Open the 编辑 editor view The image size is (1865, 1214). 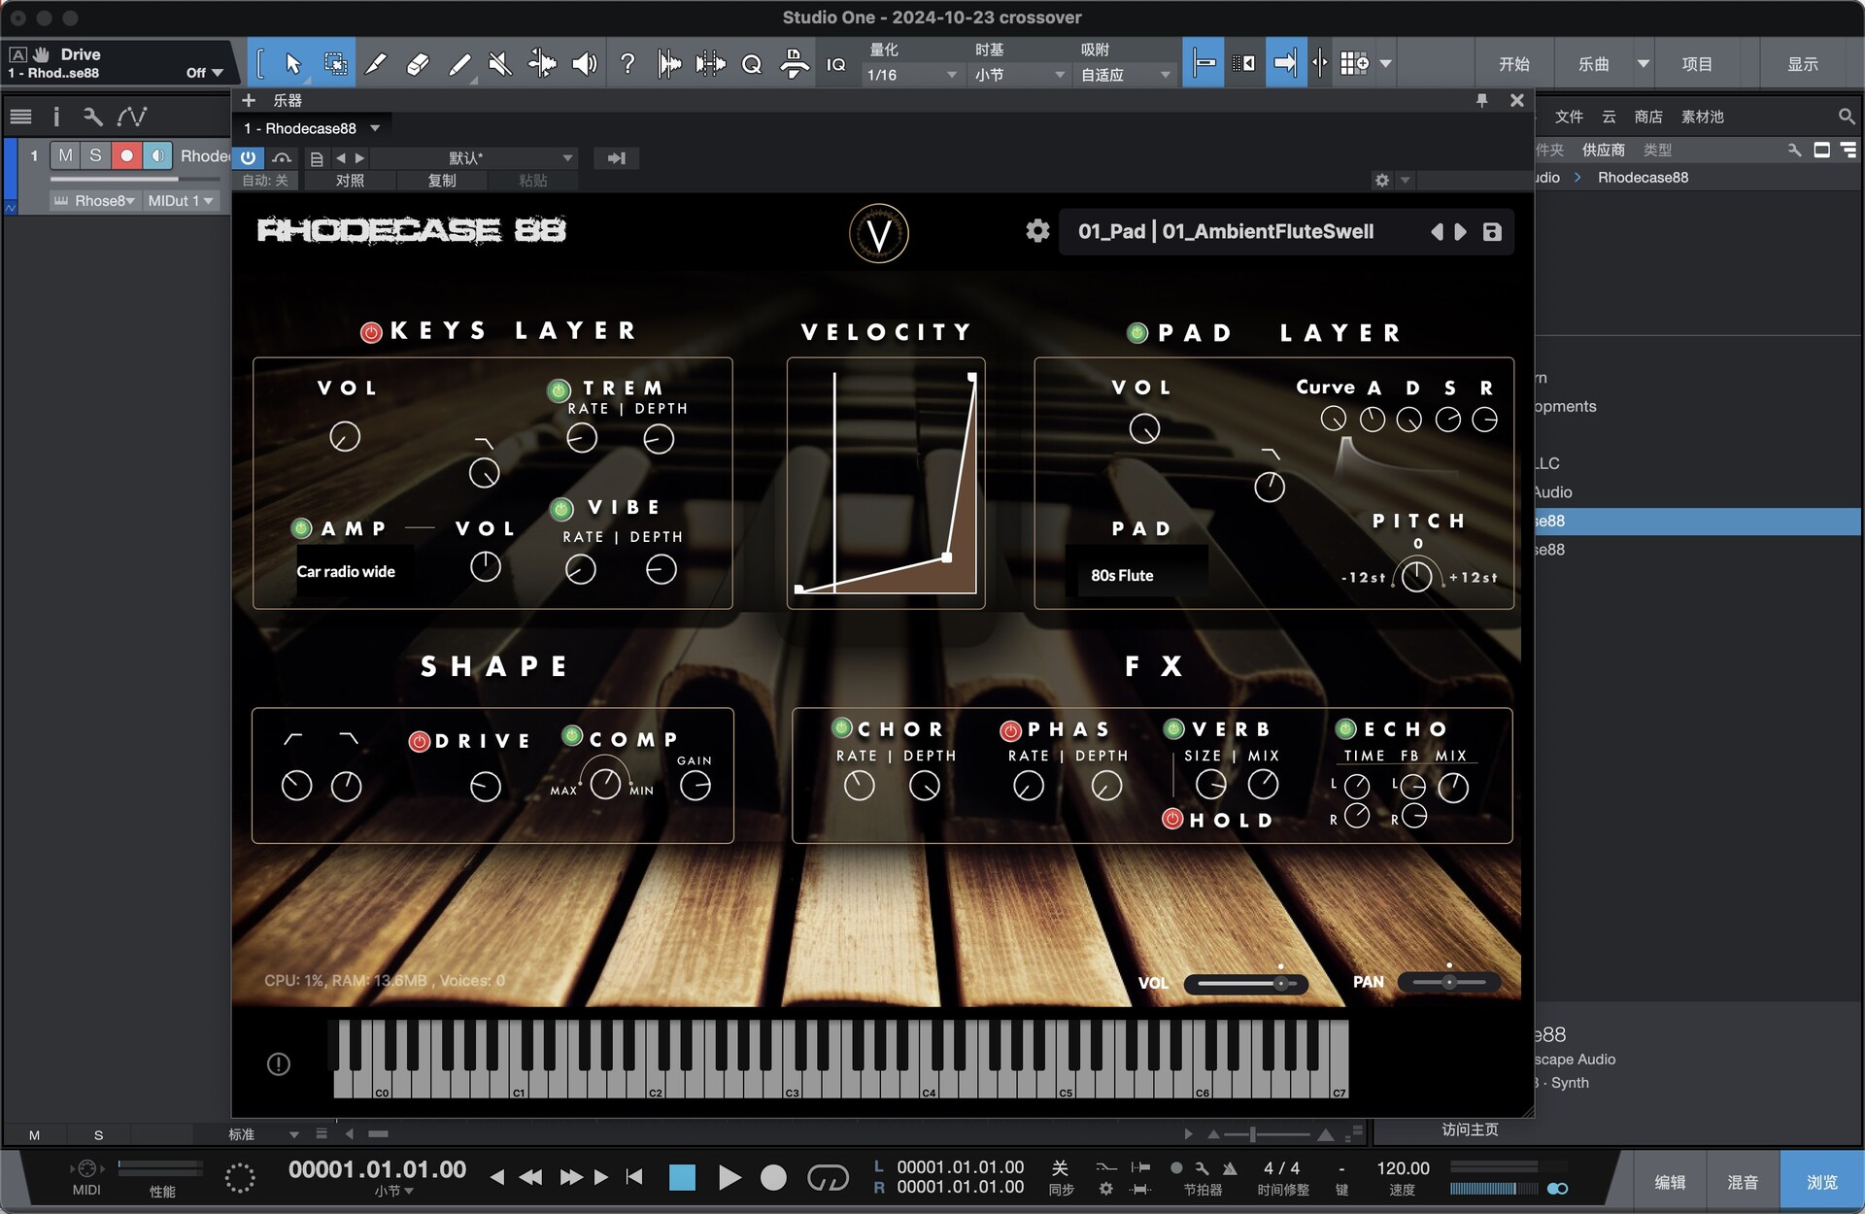pos(1670,1182)
